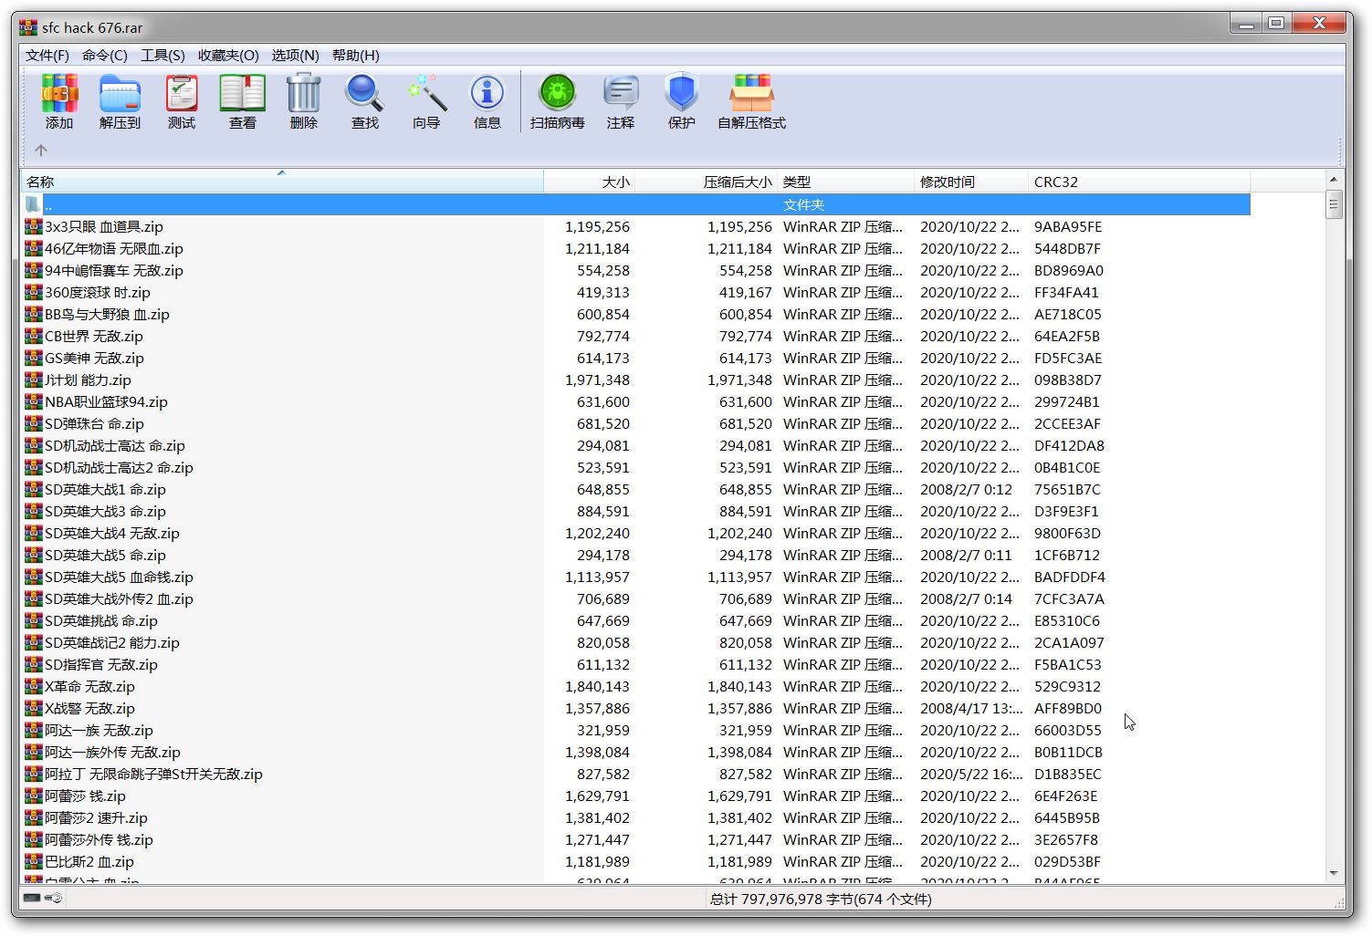
Task: Select file 阿达一族外传 无敌.zip
Action: tap(112, 752)
